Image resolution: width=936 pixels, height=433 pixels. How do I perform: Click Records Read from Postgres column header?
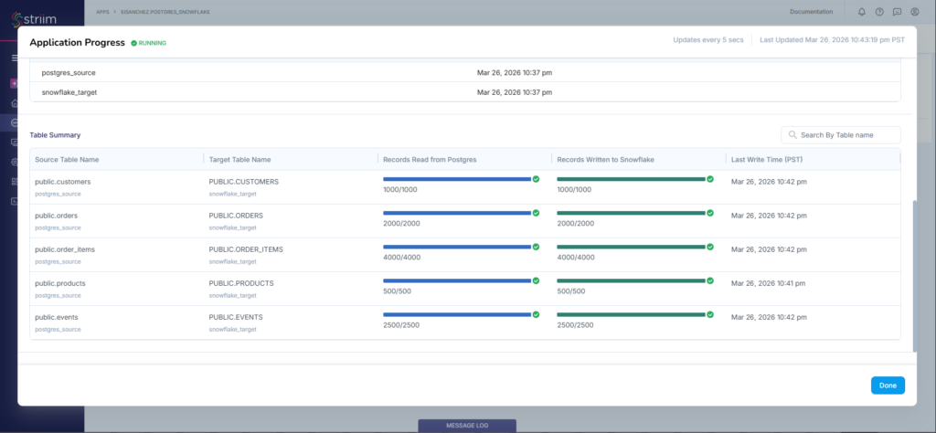(x=430, y=159)
